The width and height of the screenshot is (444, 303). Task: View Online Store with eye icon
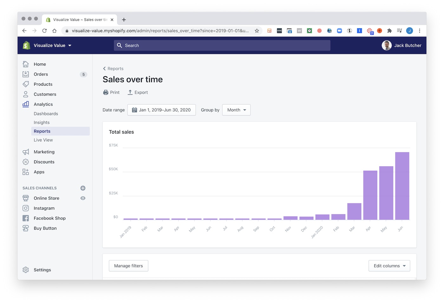coord(83,198)
